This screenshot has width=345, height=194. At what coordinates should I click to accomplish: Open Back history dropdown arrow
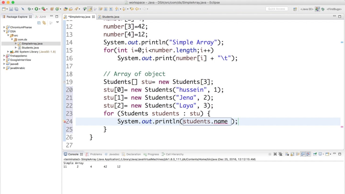click(x=140, y=9)
